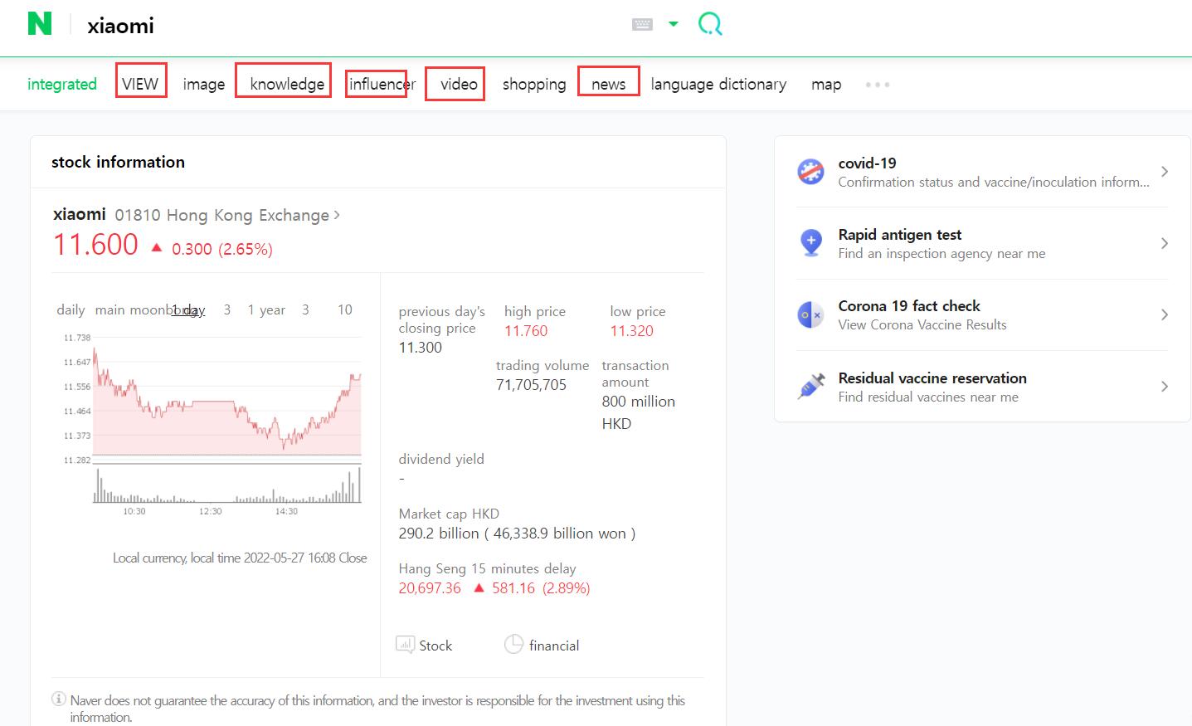Open Residual vaccine reservation link

tap(932, 387)
